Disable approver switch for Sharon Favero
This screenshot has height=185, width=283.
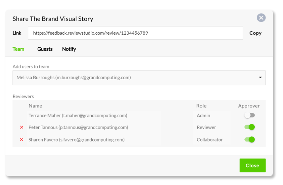[250, 139]
